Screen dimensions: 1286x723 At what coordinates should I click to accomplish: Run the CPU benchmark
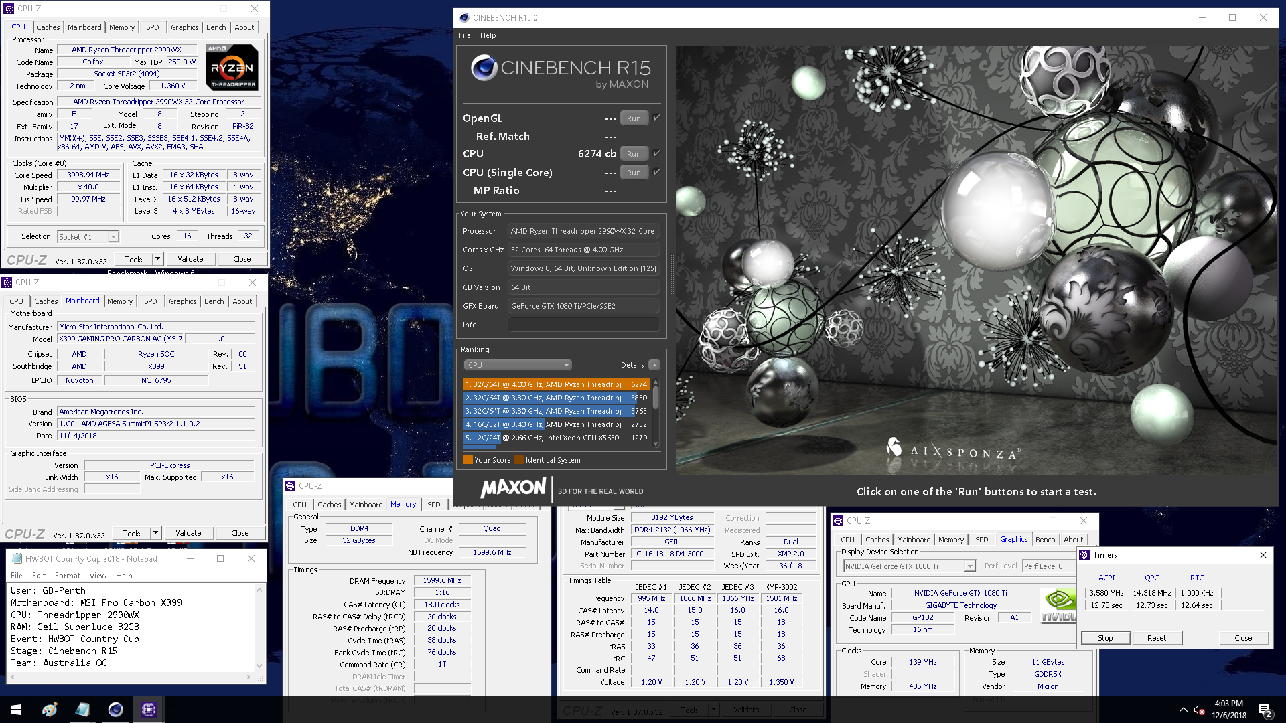pyautogui.click(x=634, y=154)
